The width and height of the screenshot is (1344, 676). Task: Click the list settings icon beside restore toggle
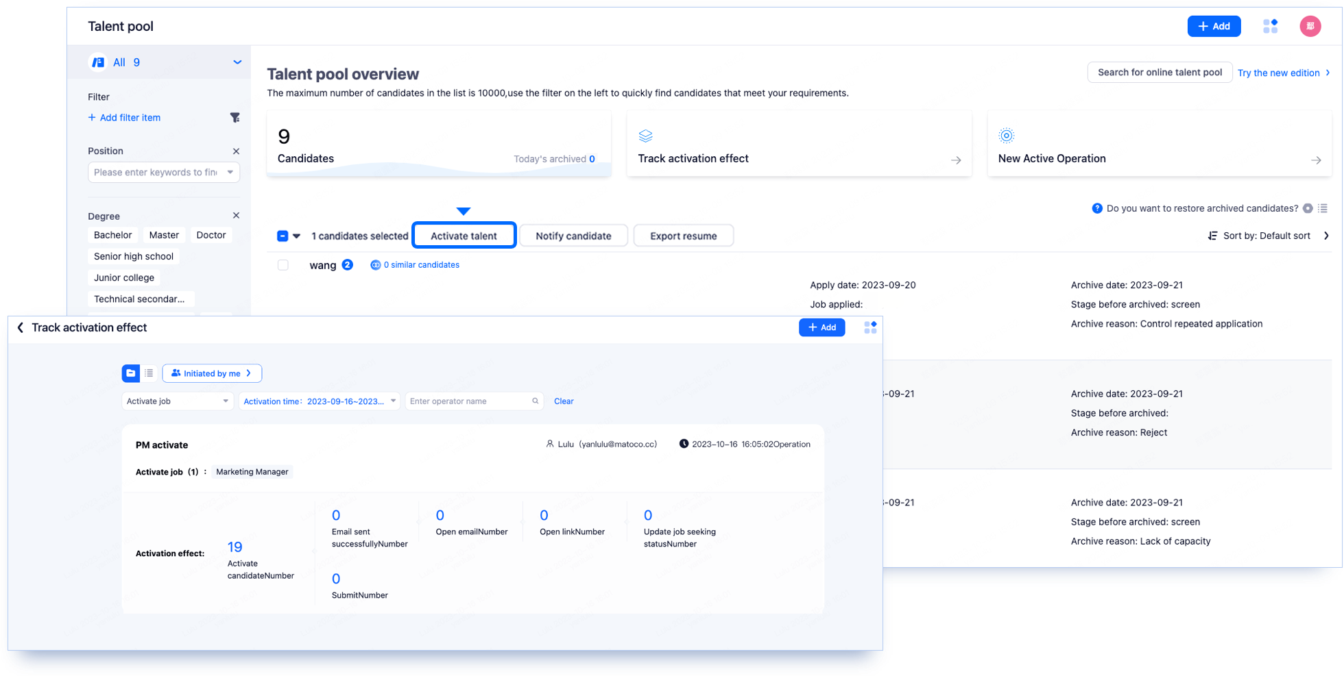[1323, 208]
